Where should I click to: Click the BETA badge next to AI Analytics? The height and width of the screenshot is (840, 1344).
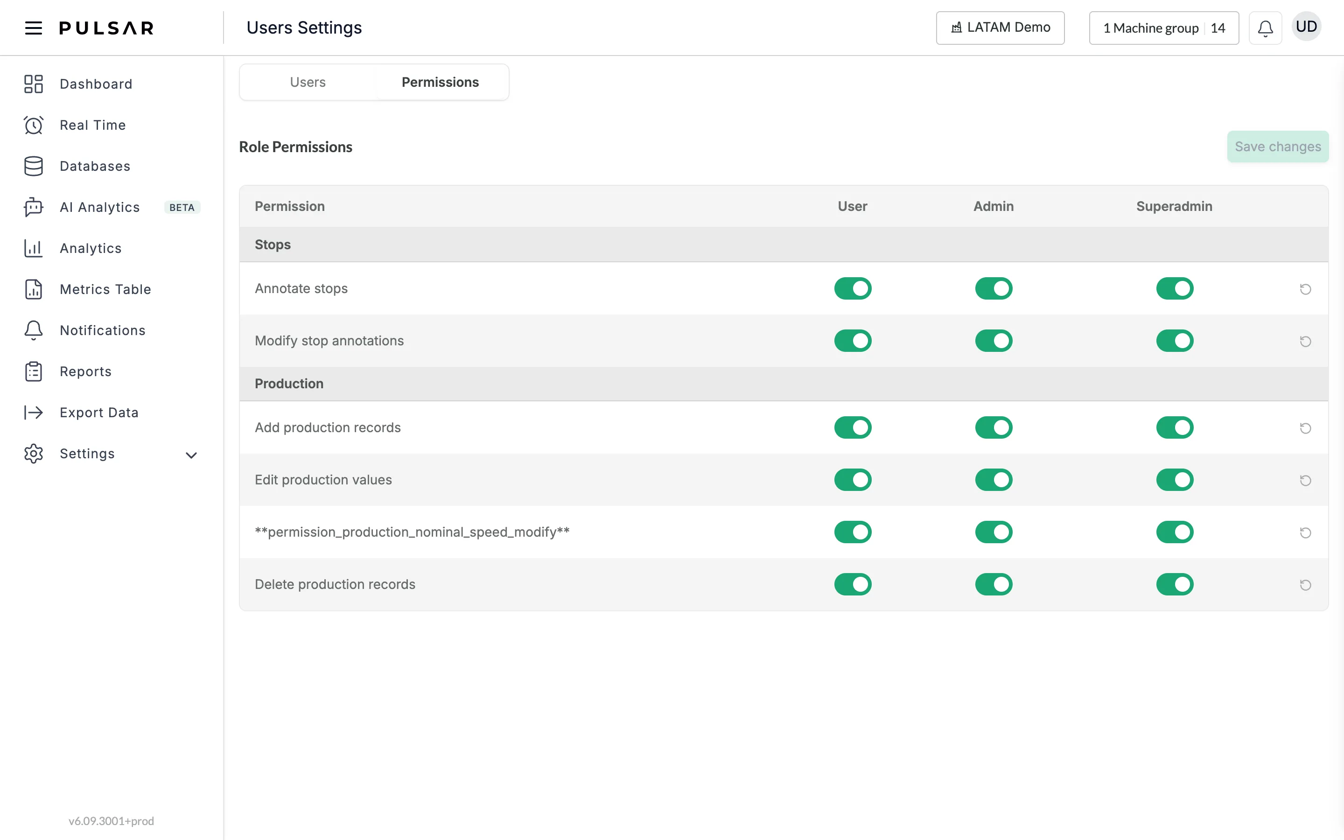(x=182, y=207)
